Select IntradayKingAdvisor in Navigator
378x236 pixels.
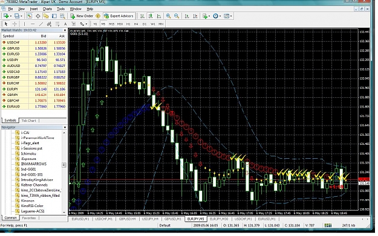[x=37, y=180]
